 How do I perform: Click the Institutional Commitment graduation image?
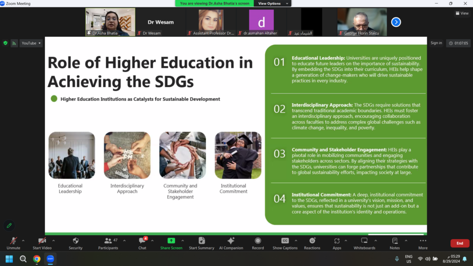point(238,155)
